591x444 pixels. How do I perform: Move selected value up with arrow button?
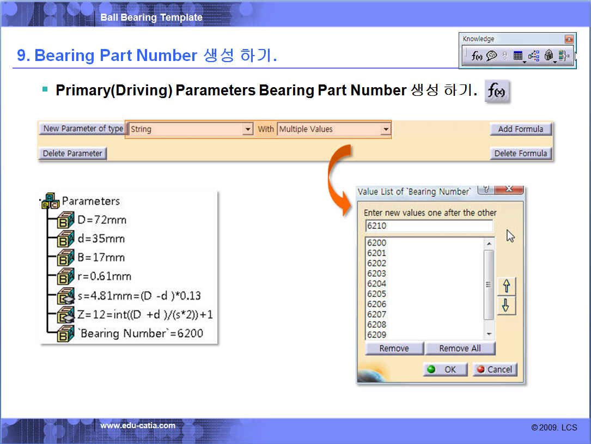tap(506, 286)
